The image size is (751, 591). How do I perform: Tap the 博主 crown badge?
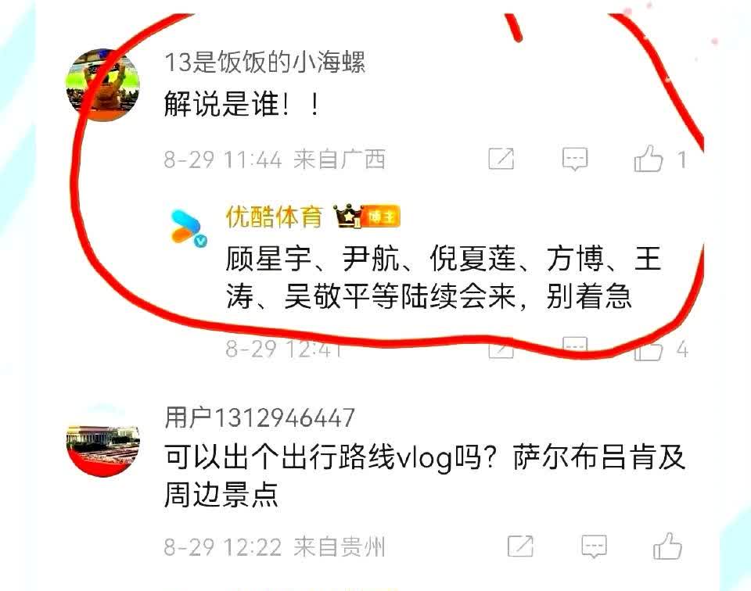pyautogui.click(x=367, y=217)
